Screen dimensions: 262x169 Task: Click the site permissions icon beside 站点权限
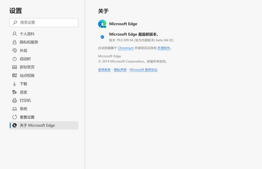pyautogui.click(x=15, y=75)
